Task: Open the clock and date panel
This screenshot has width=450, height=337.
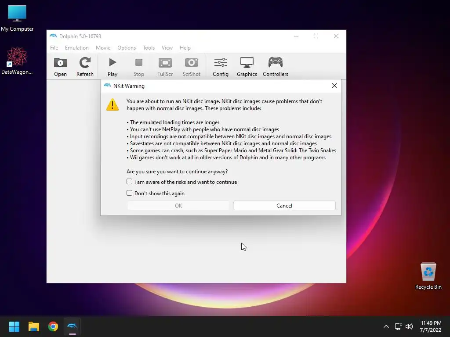Action: [x=431, y=326]
